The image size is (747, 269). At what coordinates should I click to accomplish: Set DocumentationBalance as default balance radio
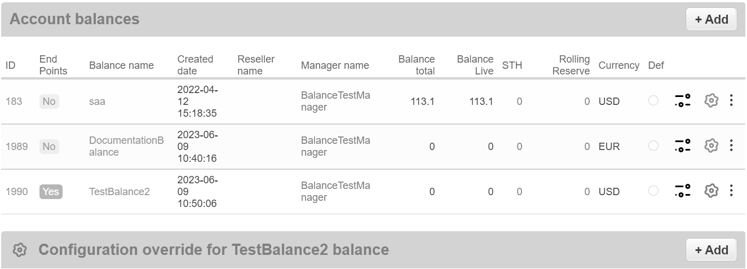[x=653, y=146]
